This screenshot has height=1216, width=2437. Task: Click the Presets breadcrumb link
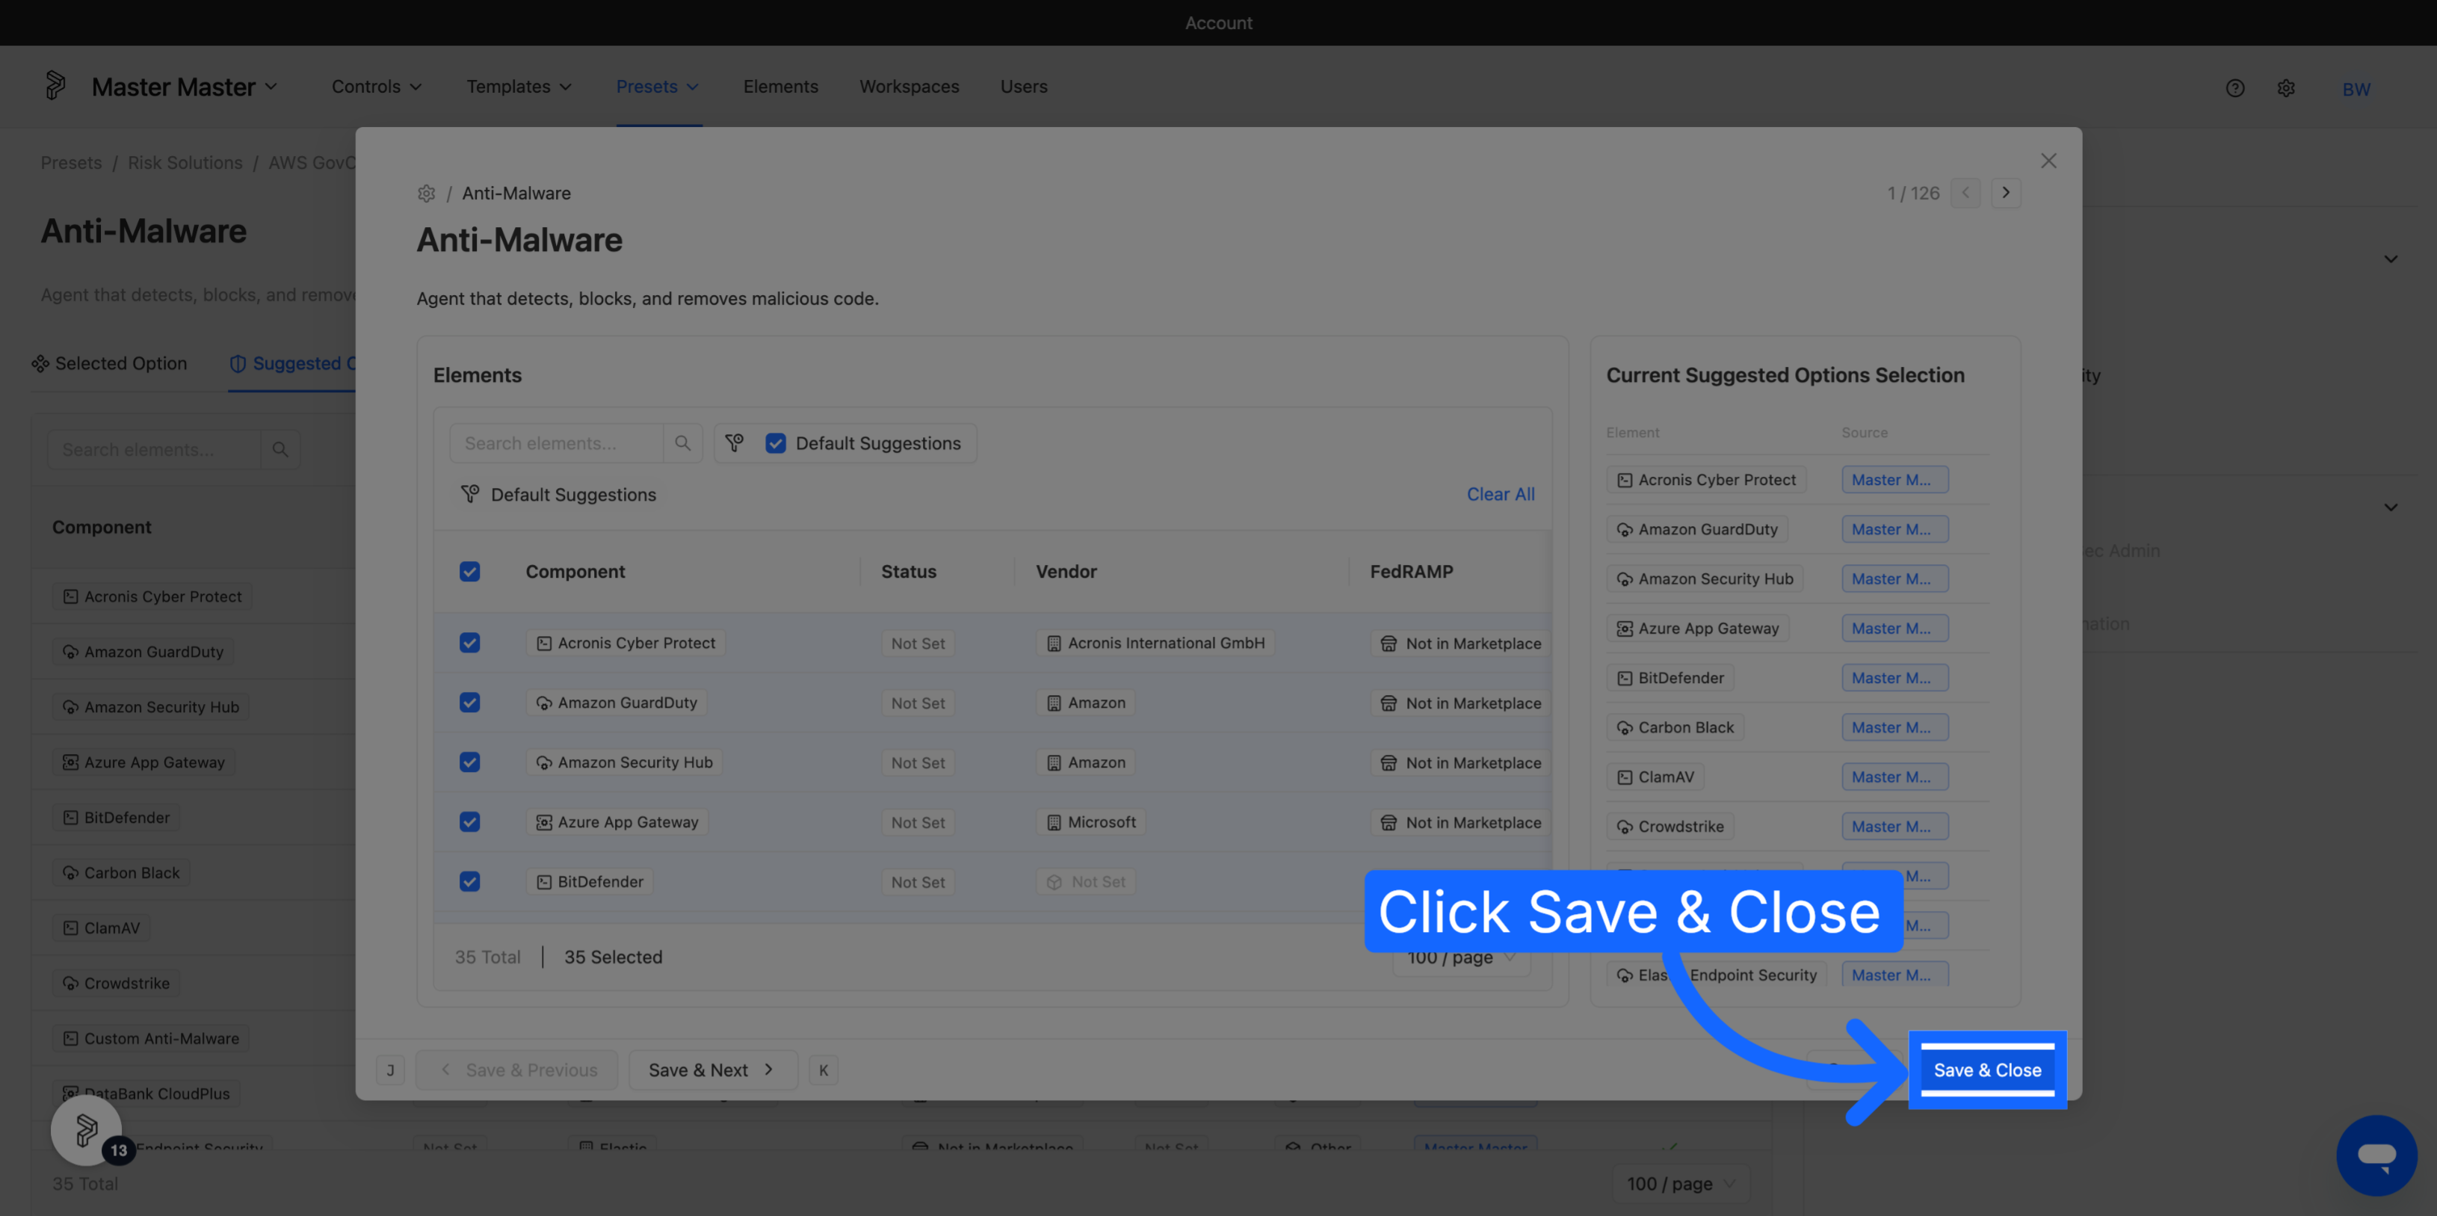[x=71, y=163]
